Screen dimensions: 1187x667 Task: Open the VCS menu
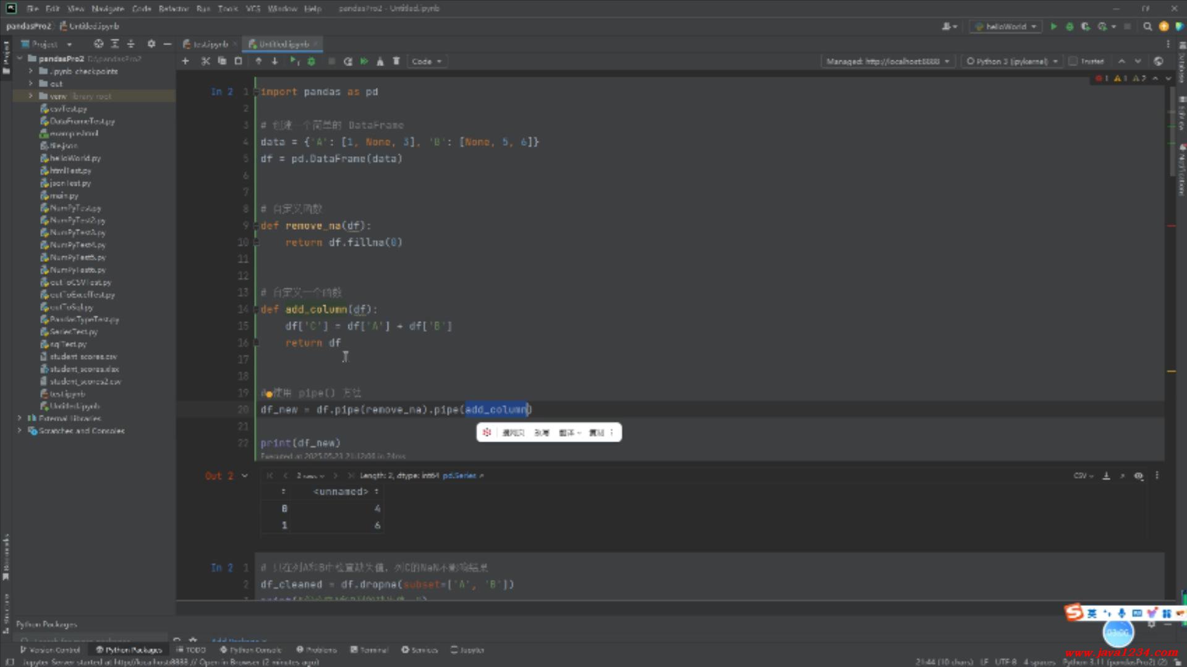pyautogui.click(x=253, y=9)
